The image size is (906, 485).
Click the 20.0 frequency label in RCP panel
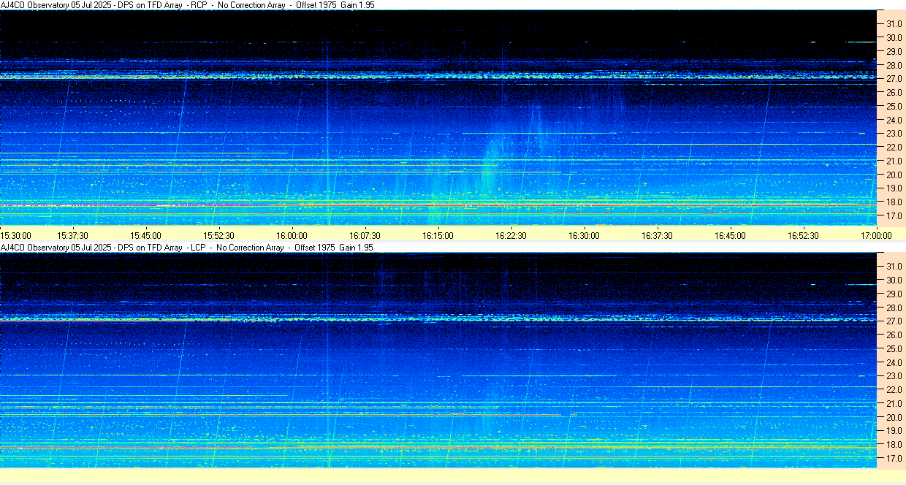click(894, 175)
